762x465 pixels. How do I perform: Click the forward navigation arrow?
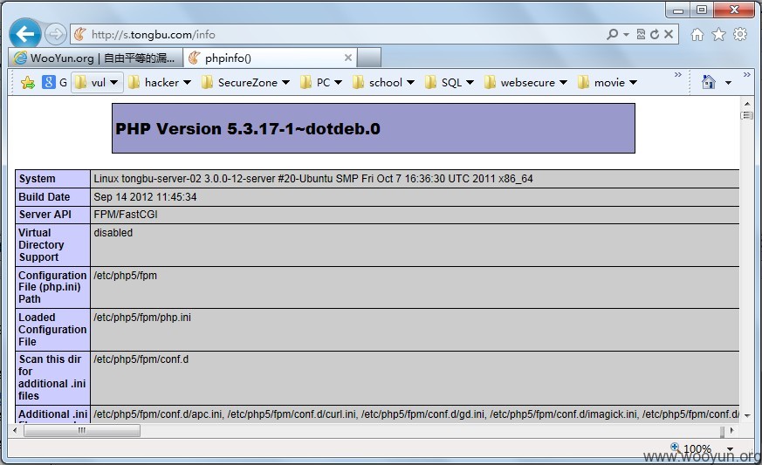(55, 34)
